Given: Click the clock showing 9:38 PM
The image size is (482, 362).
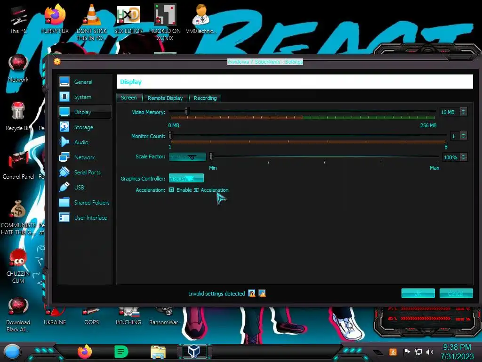Looking at the screenshot, I should click(x=457, y=347).
